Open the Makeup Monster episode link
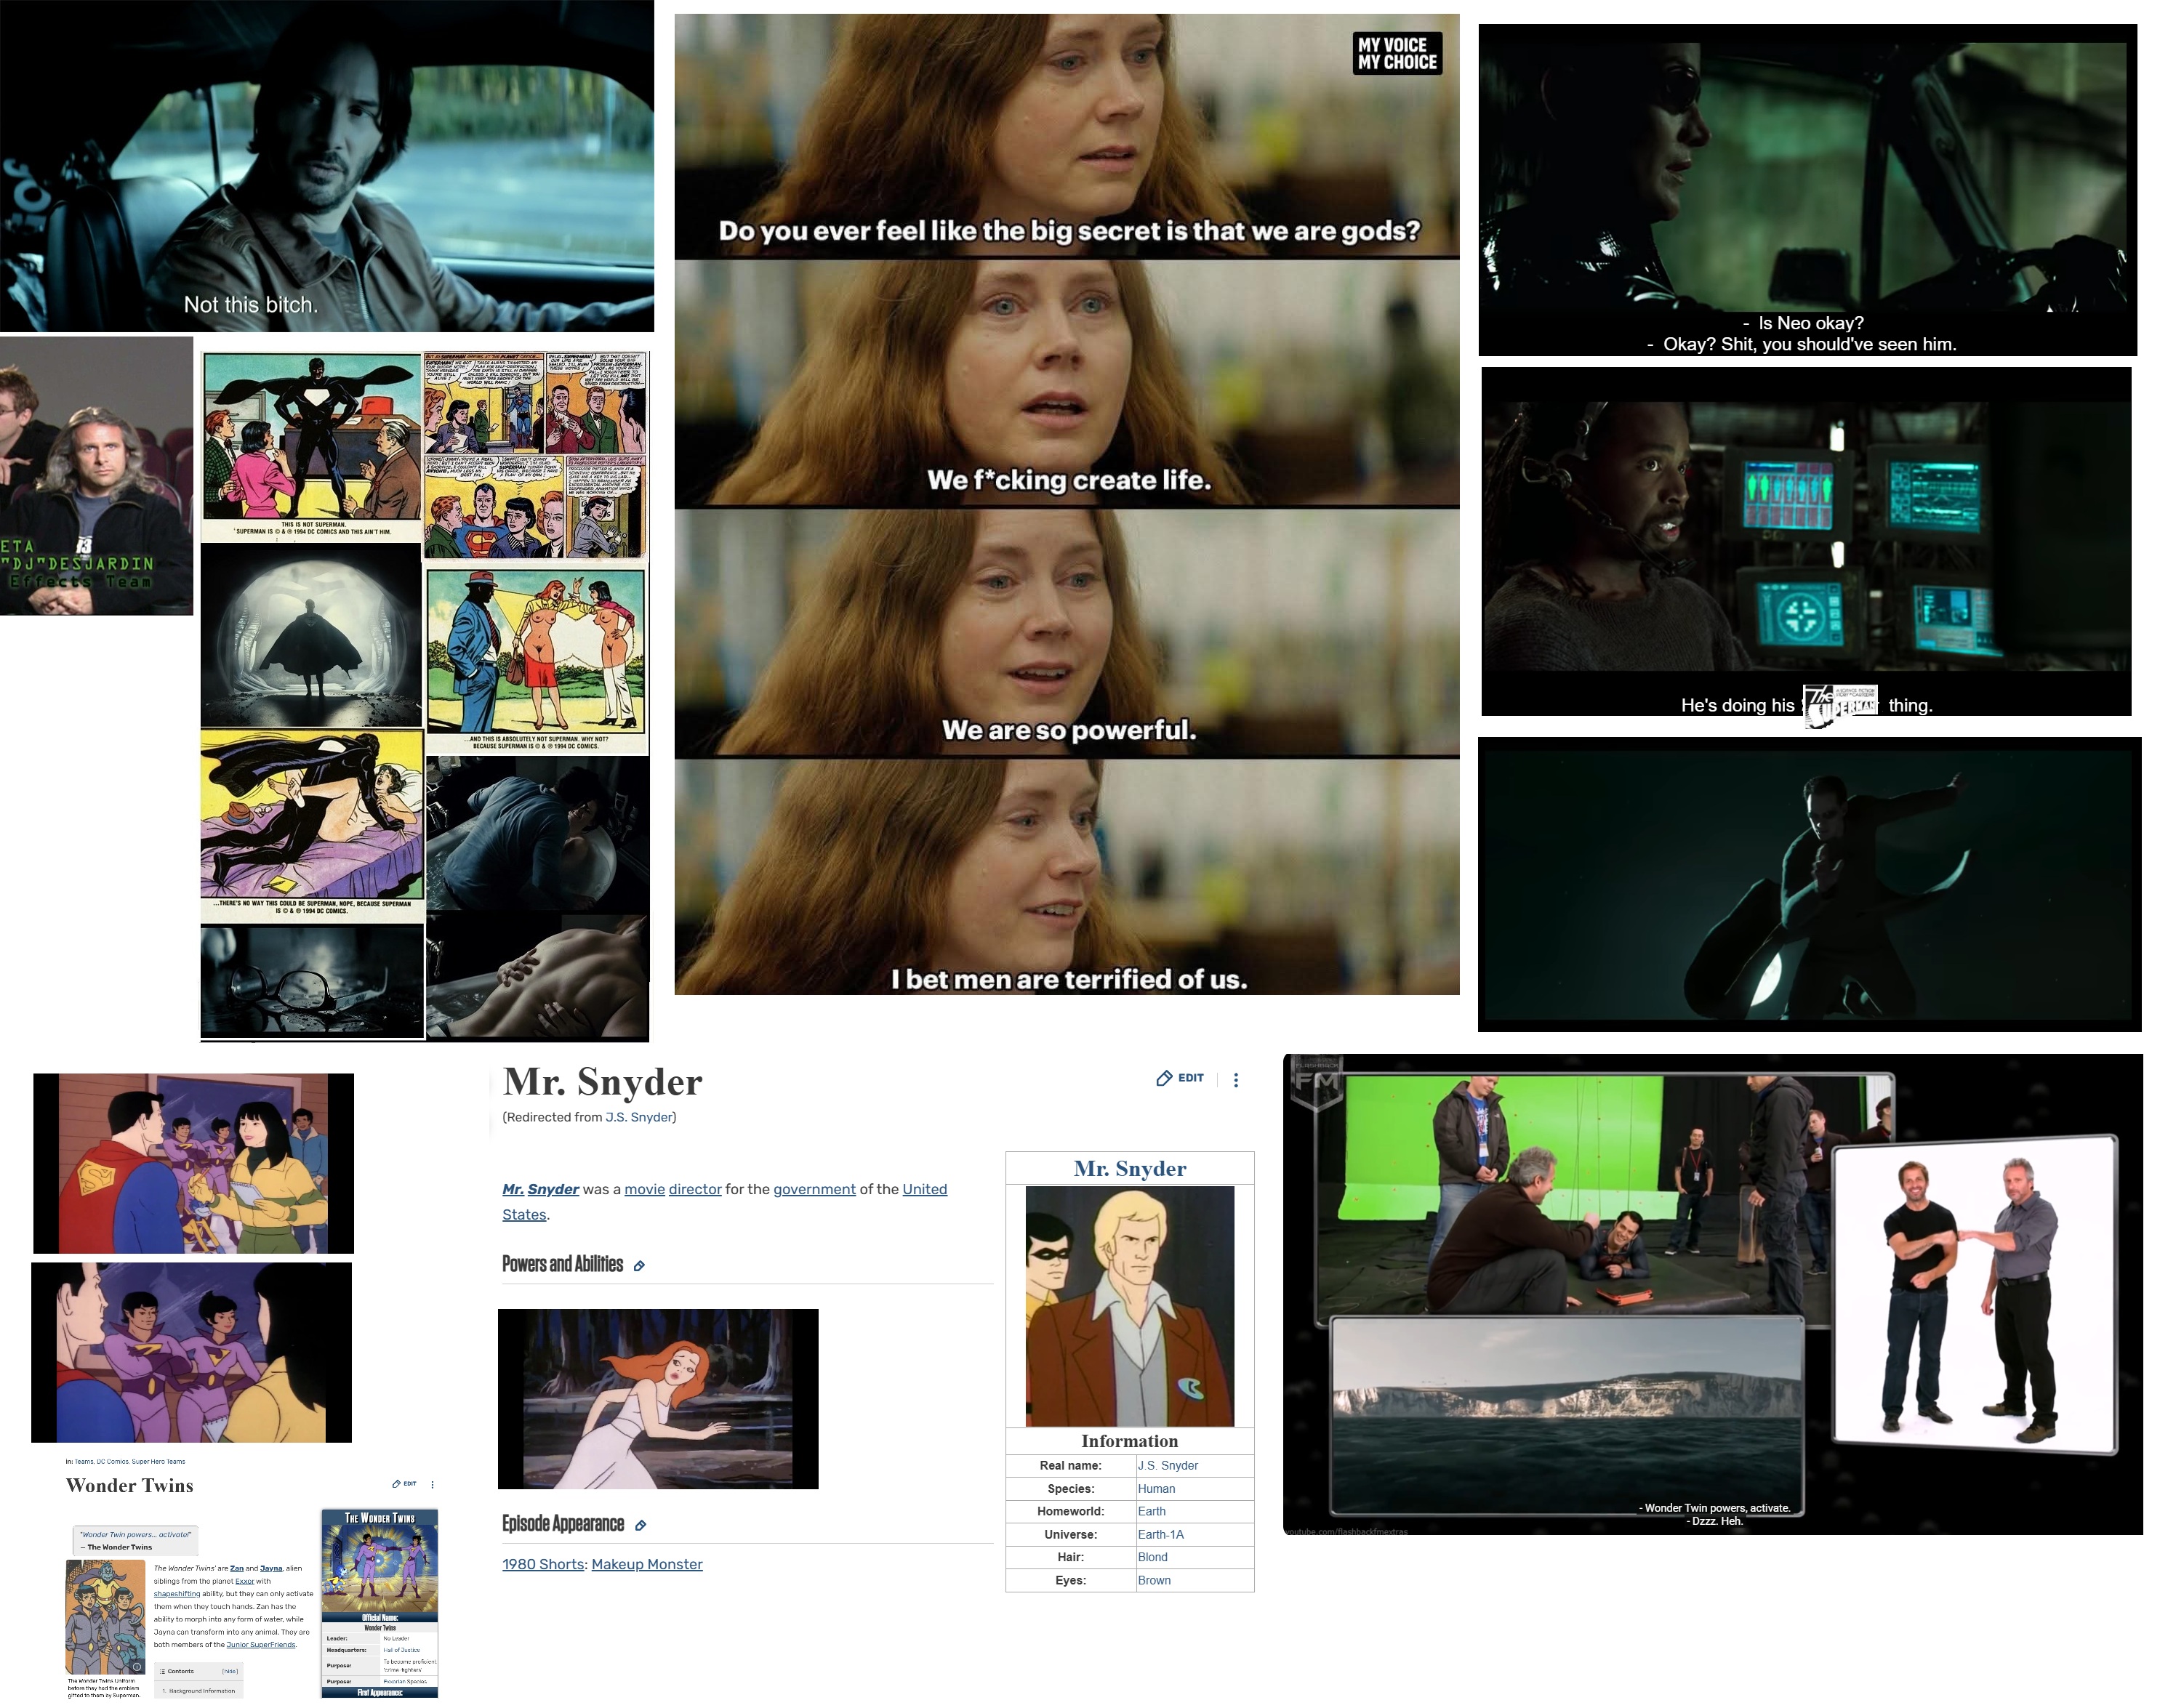 click(x=646, y=1564)
